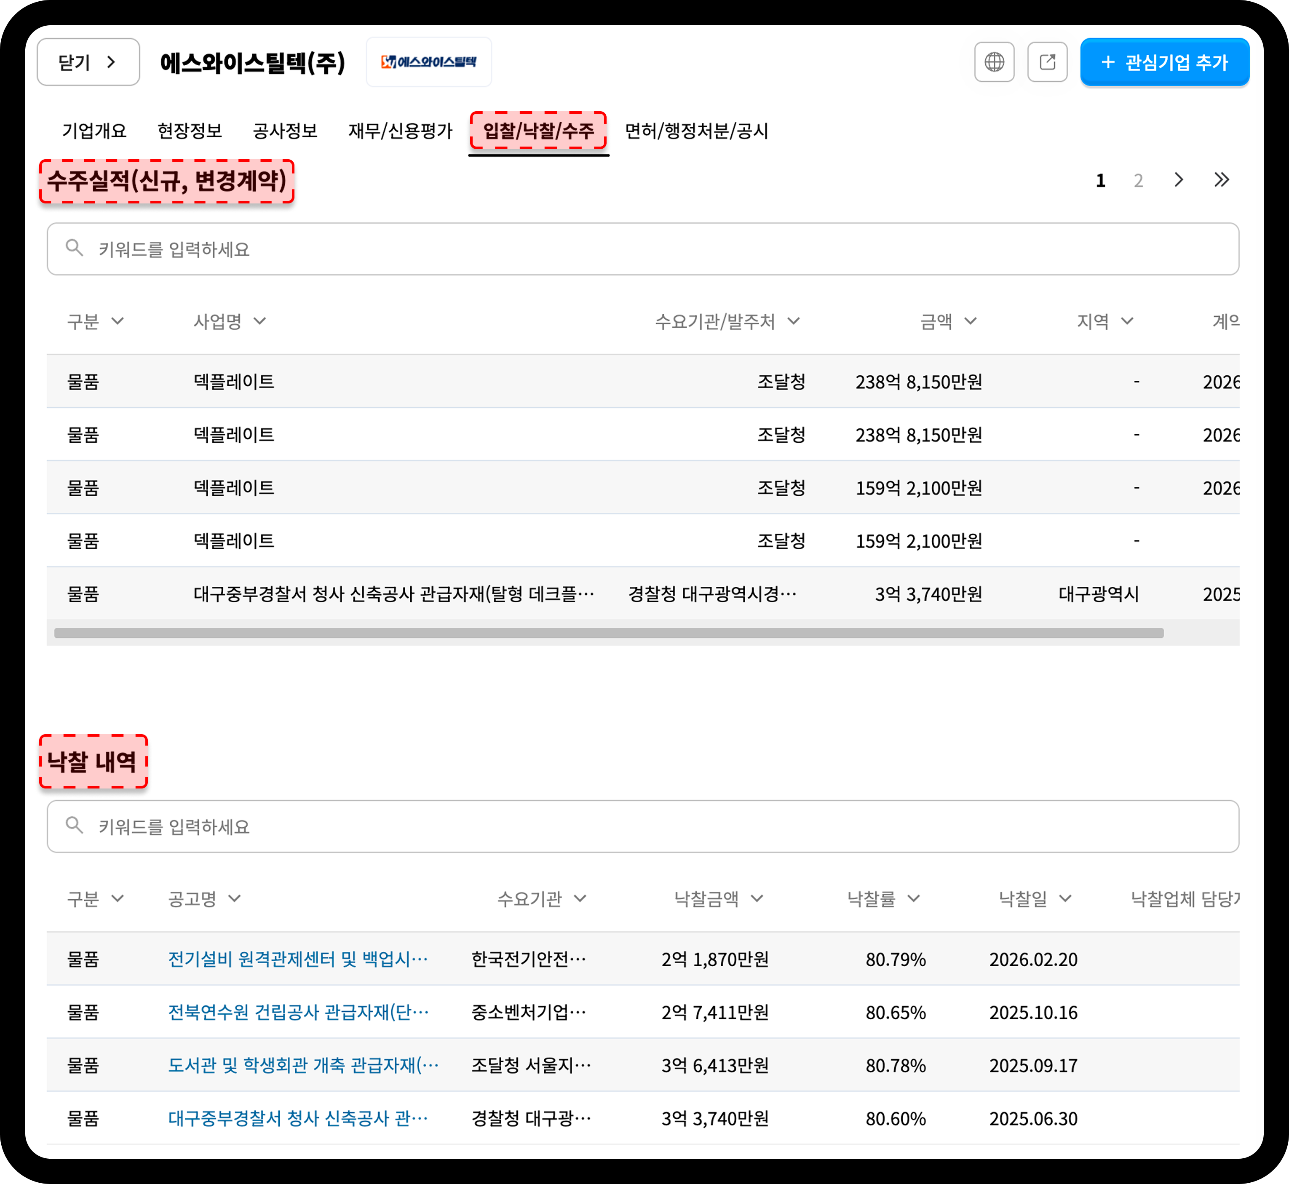Click the 2025.06.30 award date
Viewport: 1289px width, 1184px height.
point(1033,1119)
